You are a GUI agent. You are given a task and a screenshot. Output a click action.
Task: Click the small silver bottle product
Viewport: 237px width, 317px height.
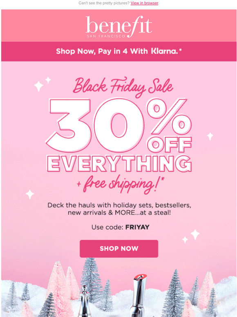pos(85,301)
